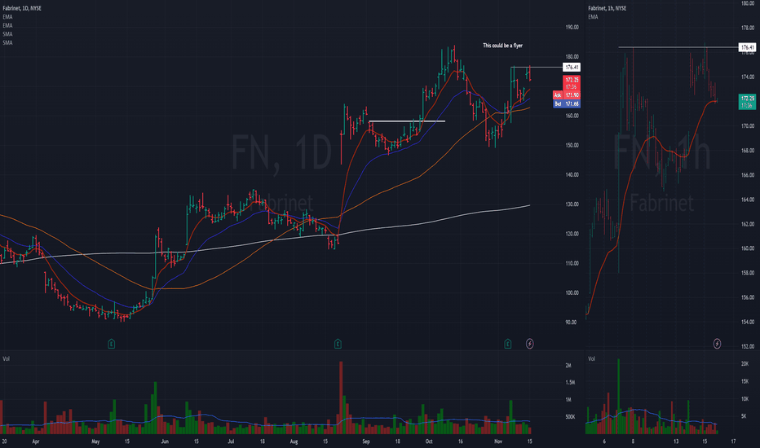Click the Aug label on the time axis
760x448 pixels.
(x=294, y=441)
